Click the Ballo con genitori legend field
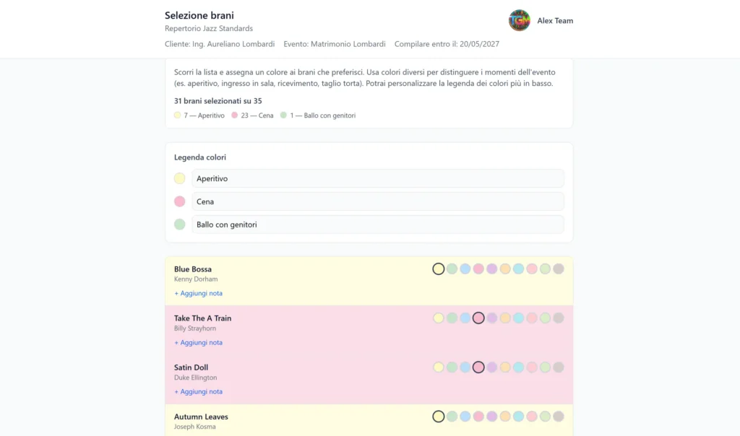 coord(378,224)
